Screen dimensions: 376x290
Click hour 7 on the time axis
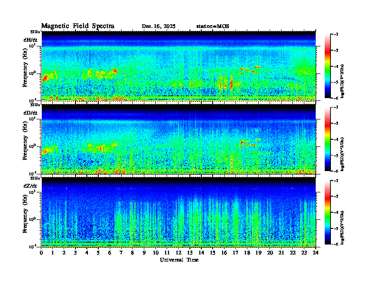[122, 253]
